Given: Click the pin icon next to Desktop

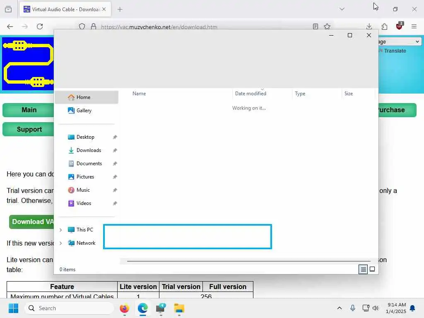Looking at the screenshot, I should (x=115, y=137).
